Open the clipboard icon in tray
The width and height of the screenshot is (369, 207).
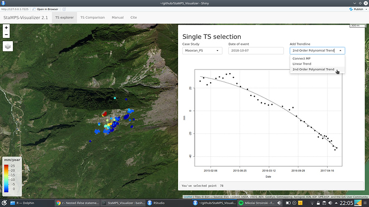pos(324,203)
